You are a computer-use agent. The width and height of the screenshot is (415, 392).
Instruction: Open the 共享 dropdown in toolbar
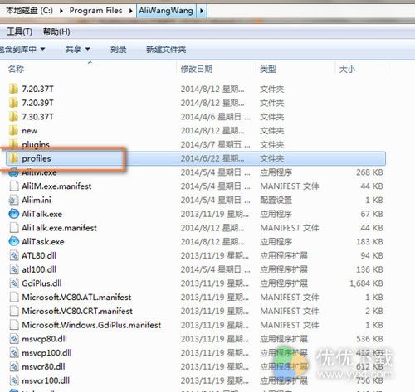coord(78,49)
